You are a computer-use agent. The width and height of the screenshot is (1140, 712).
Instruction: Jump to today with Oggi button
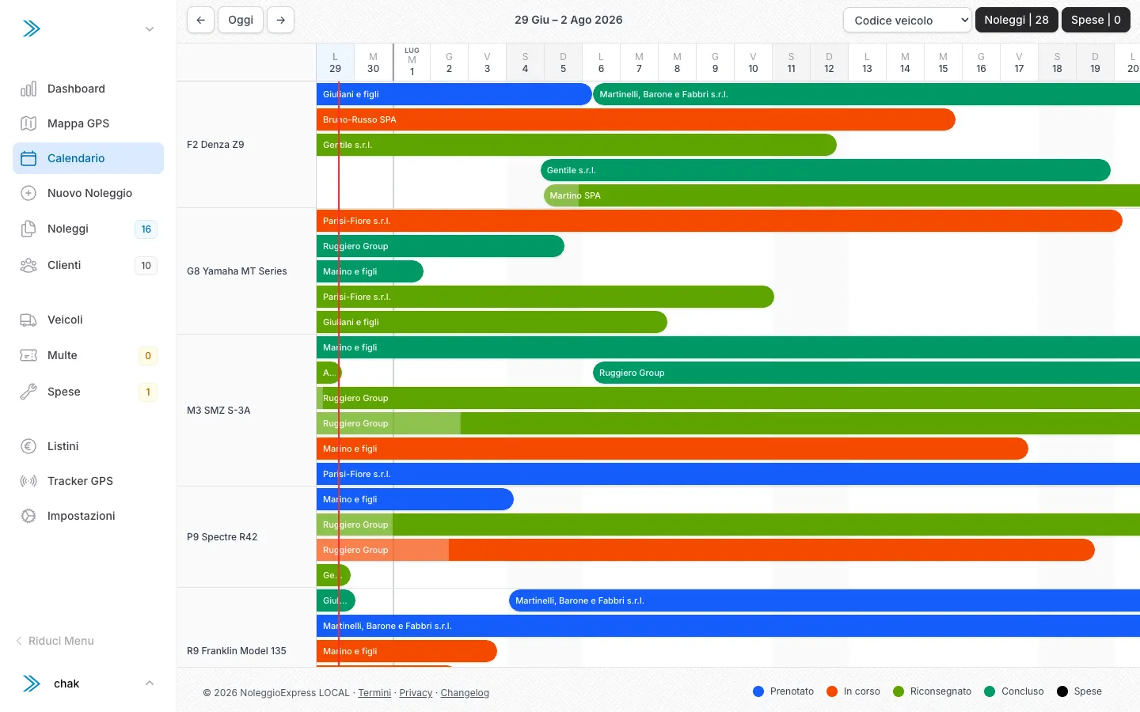[241, 20]
